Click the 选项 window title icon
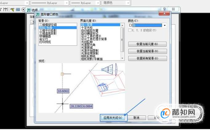This screenshot has height=130, width=210. point(29,10)
